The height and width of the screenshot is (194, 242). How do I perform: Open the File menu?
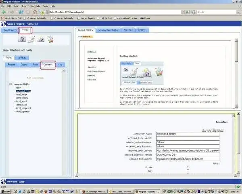click(x=3, y=6)
